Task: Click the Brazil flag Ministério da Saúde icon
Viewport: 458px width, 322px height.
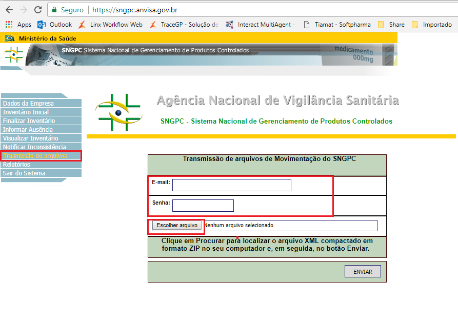Action: [10, 38]
